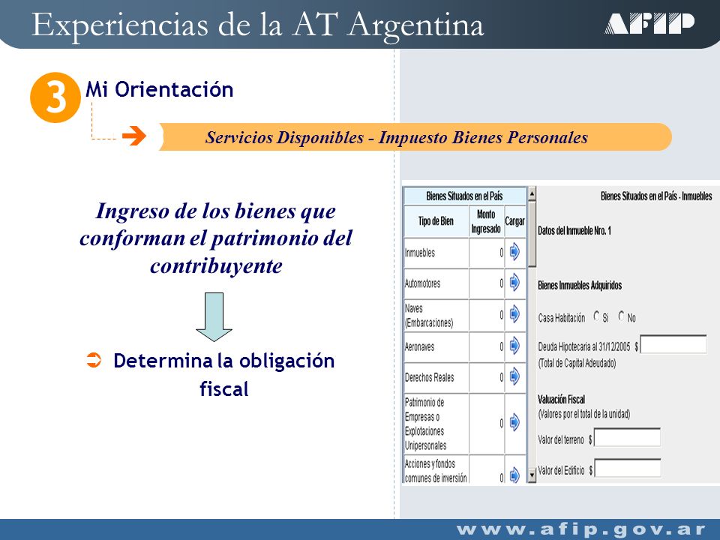Click the 'Monto Ingresado' column header
Screen dimensions: 720x540
(x=486, y=221)
